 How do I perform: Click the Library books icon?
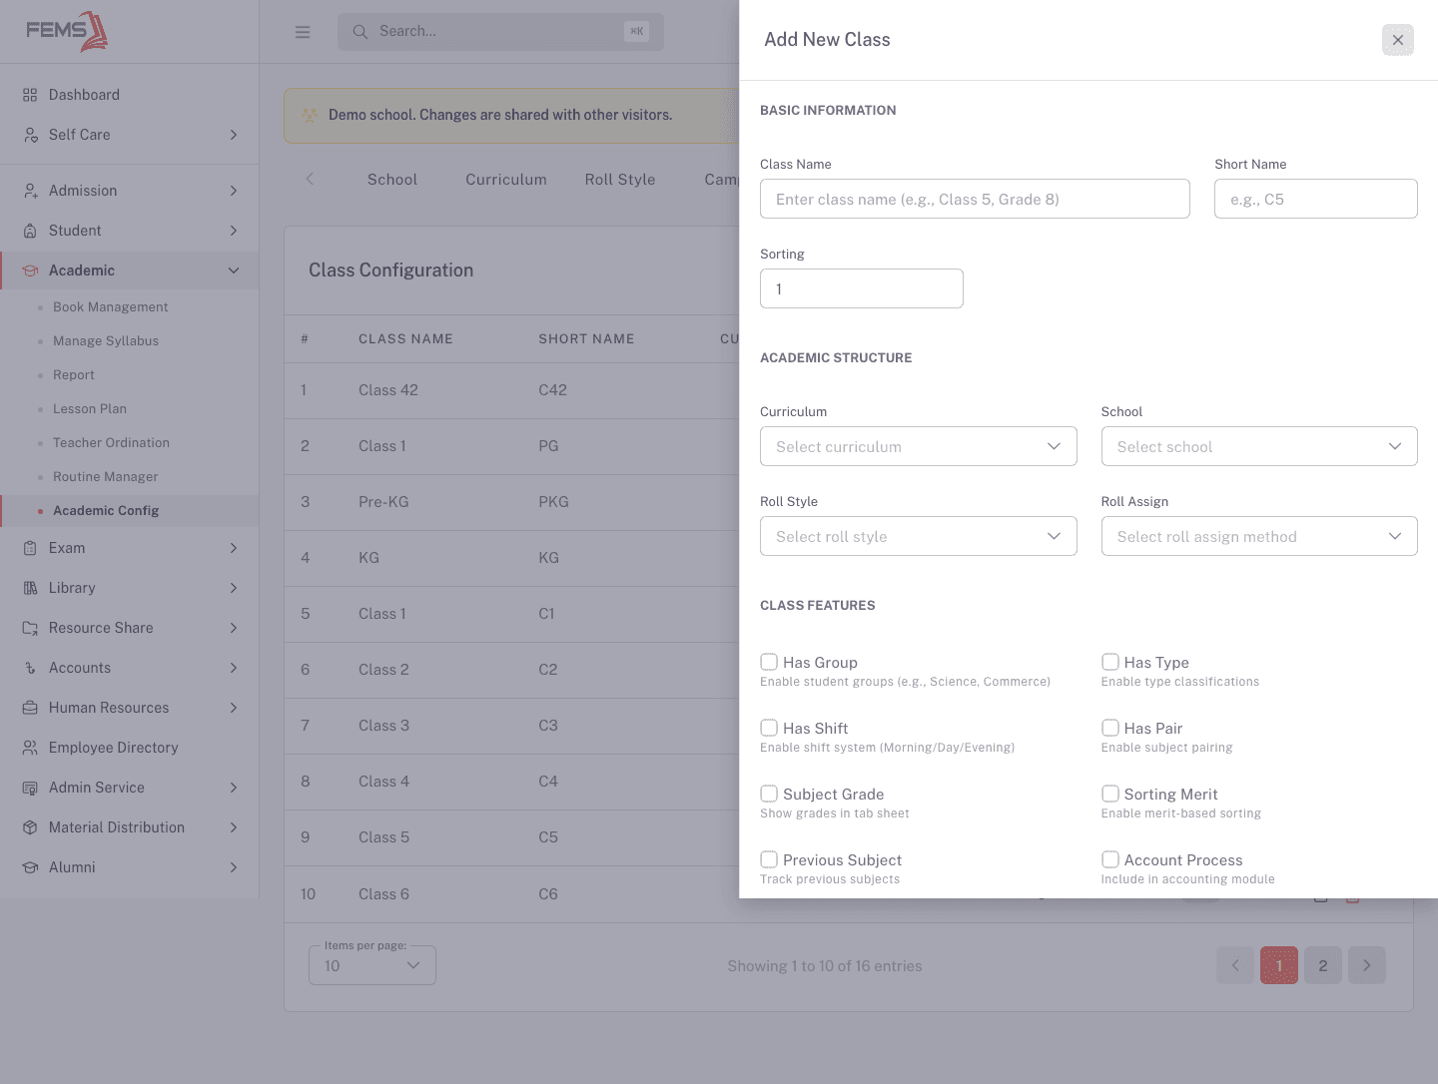(x=30, y=588)
